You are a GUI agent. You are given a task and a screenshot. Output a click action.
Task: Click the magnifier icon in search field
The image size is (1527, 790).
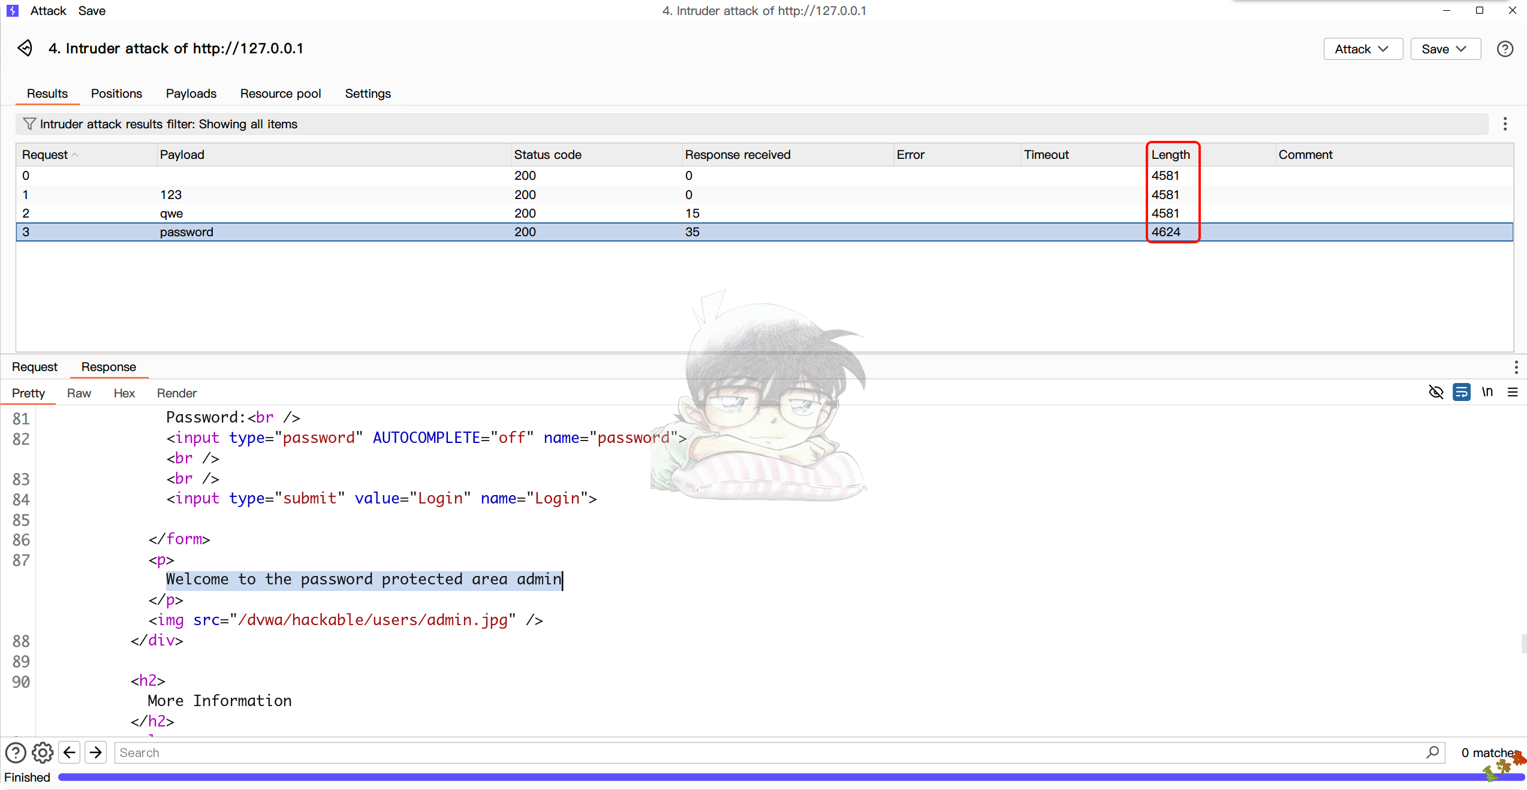point(1432,752)
